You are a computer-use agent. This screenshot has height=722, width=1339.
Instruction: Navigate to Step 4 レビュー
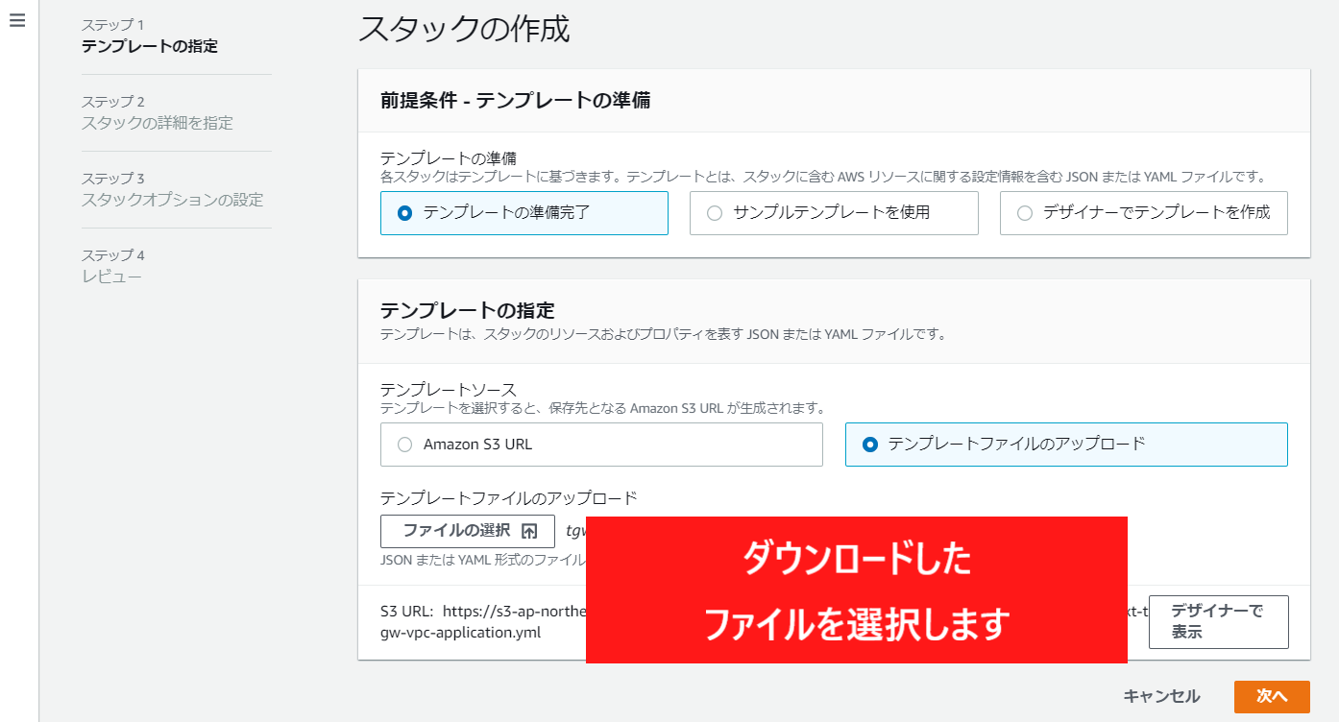point(111,277)
